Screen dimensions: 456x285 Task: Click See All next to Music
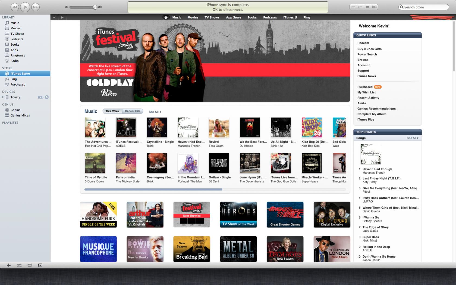(155, 112)
